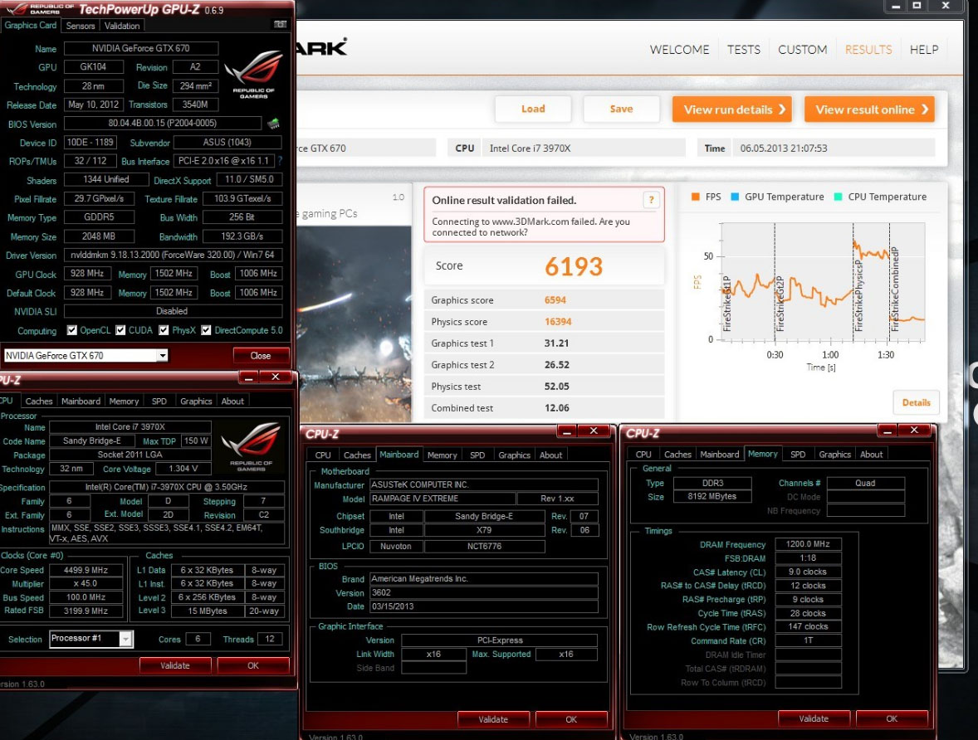Image resolution: width=978 pixels, height=740 pixels.
Task: Open the CUSTOM tab in 3DMark
Action: click(x=802, y=50)
